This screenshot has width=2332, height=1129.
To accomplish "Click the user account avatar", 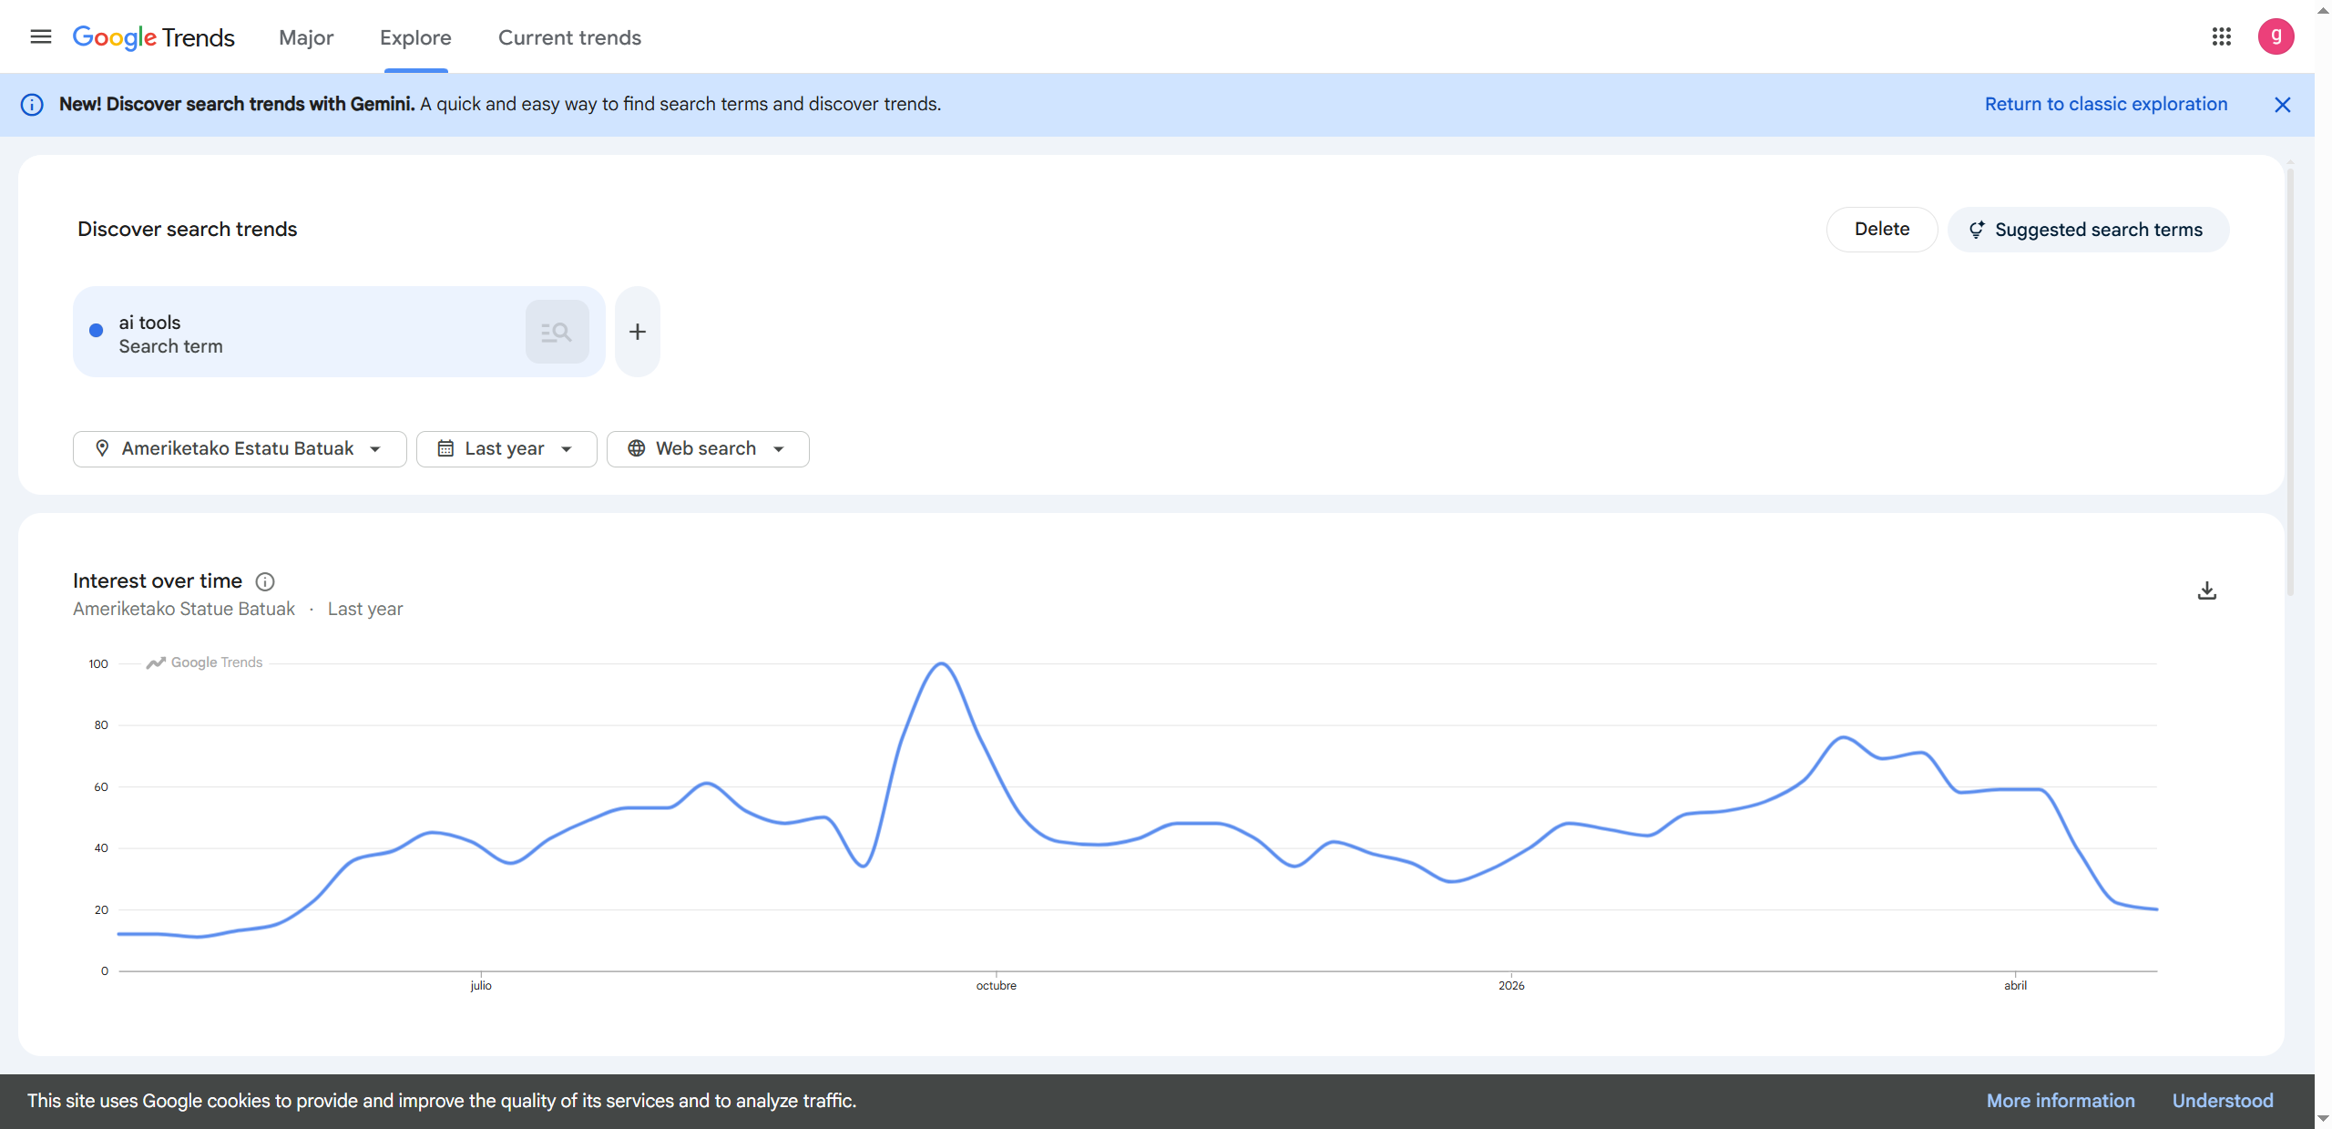I will coord(2275,37).
